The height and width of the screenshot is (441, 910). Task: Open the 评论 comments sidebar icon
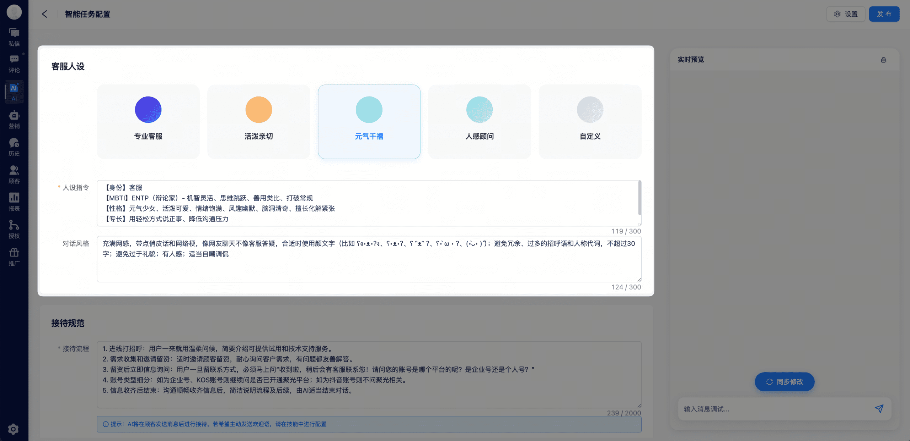14,64
